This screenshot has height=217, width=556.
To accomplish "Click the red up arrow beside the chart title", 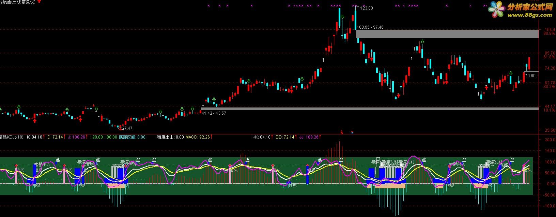I will pos(40,2).
